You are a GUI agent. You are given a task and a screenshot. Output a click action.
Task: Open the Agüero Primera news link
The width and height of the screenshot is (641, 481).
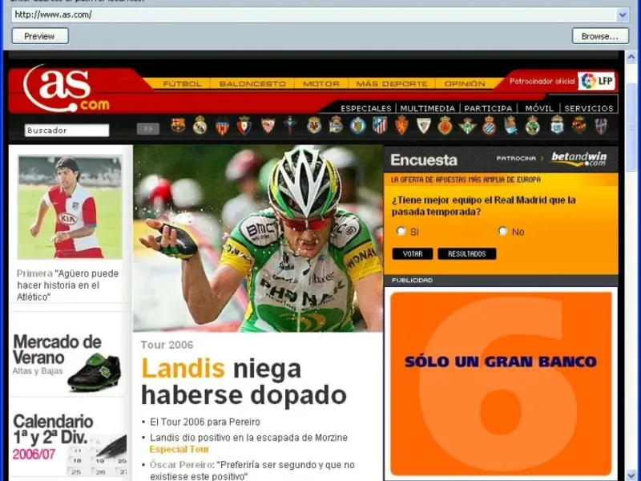(68, 285)
